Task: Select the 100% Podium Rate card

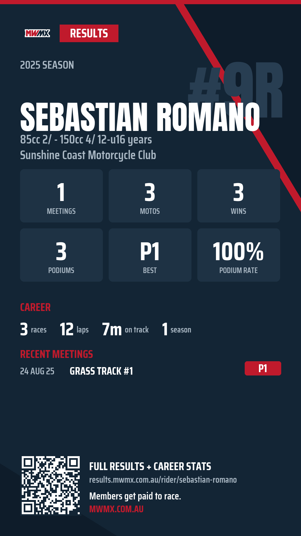Action: [239, 255]
